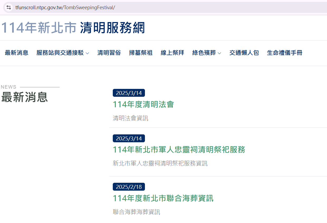Screen dimensions: 327x223
Task: Open the 線上祭拜 menu link
Action: (x=172, y=53)
